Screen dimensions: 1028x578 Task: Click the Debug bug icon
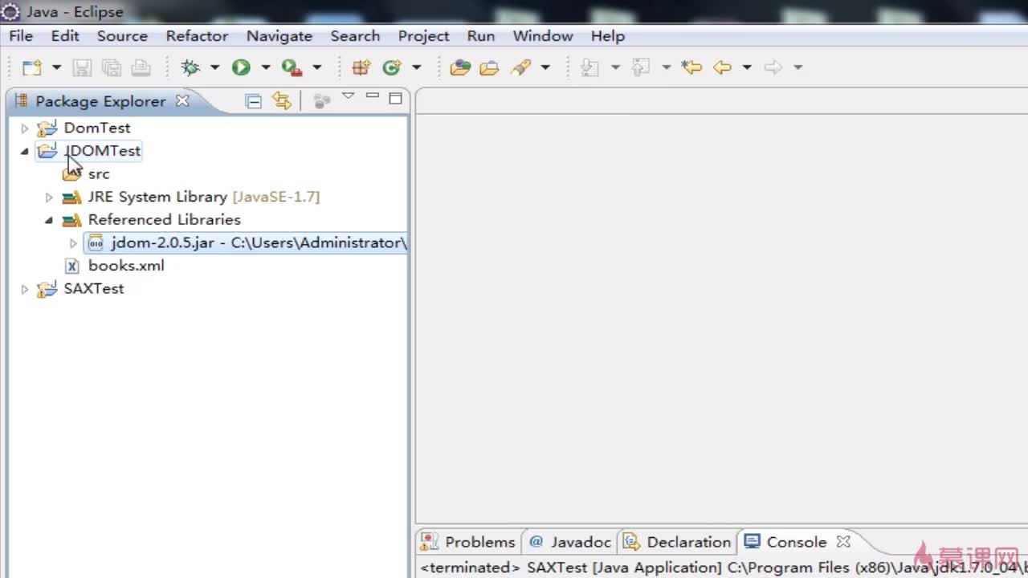click(x=190, y=67)
